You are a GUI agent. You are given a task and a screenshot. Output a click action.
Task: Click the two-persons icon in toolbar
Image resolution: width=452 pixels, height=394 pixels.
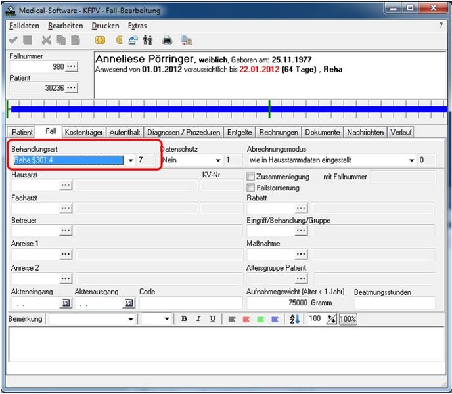[148, 40]
